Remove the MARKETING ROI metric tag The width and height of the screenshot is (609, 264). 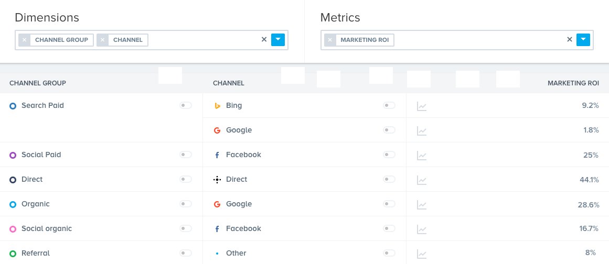330,40
